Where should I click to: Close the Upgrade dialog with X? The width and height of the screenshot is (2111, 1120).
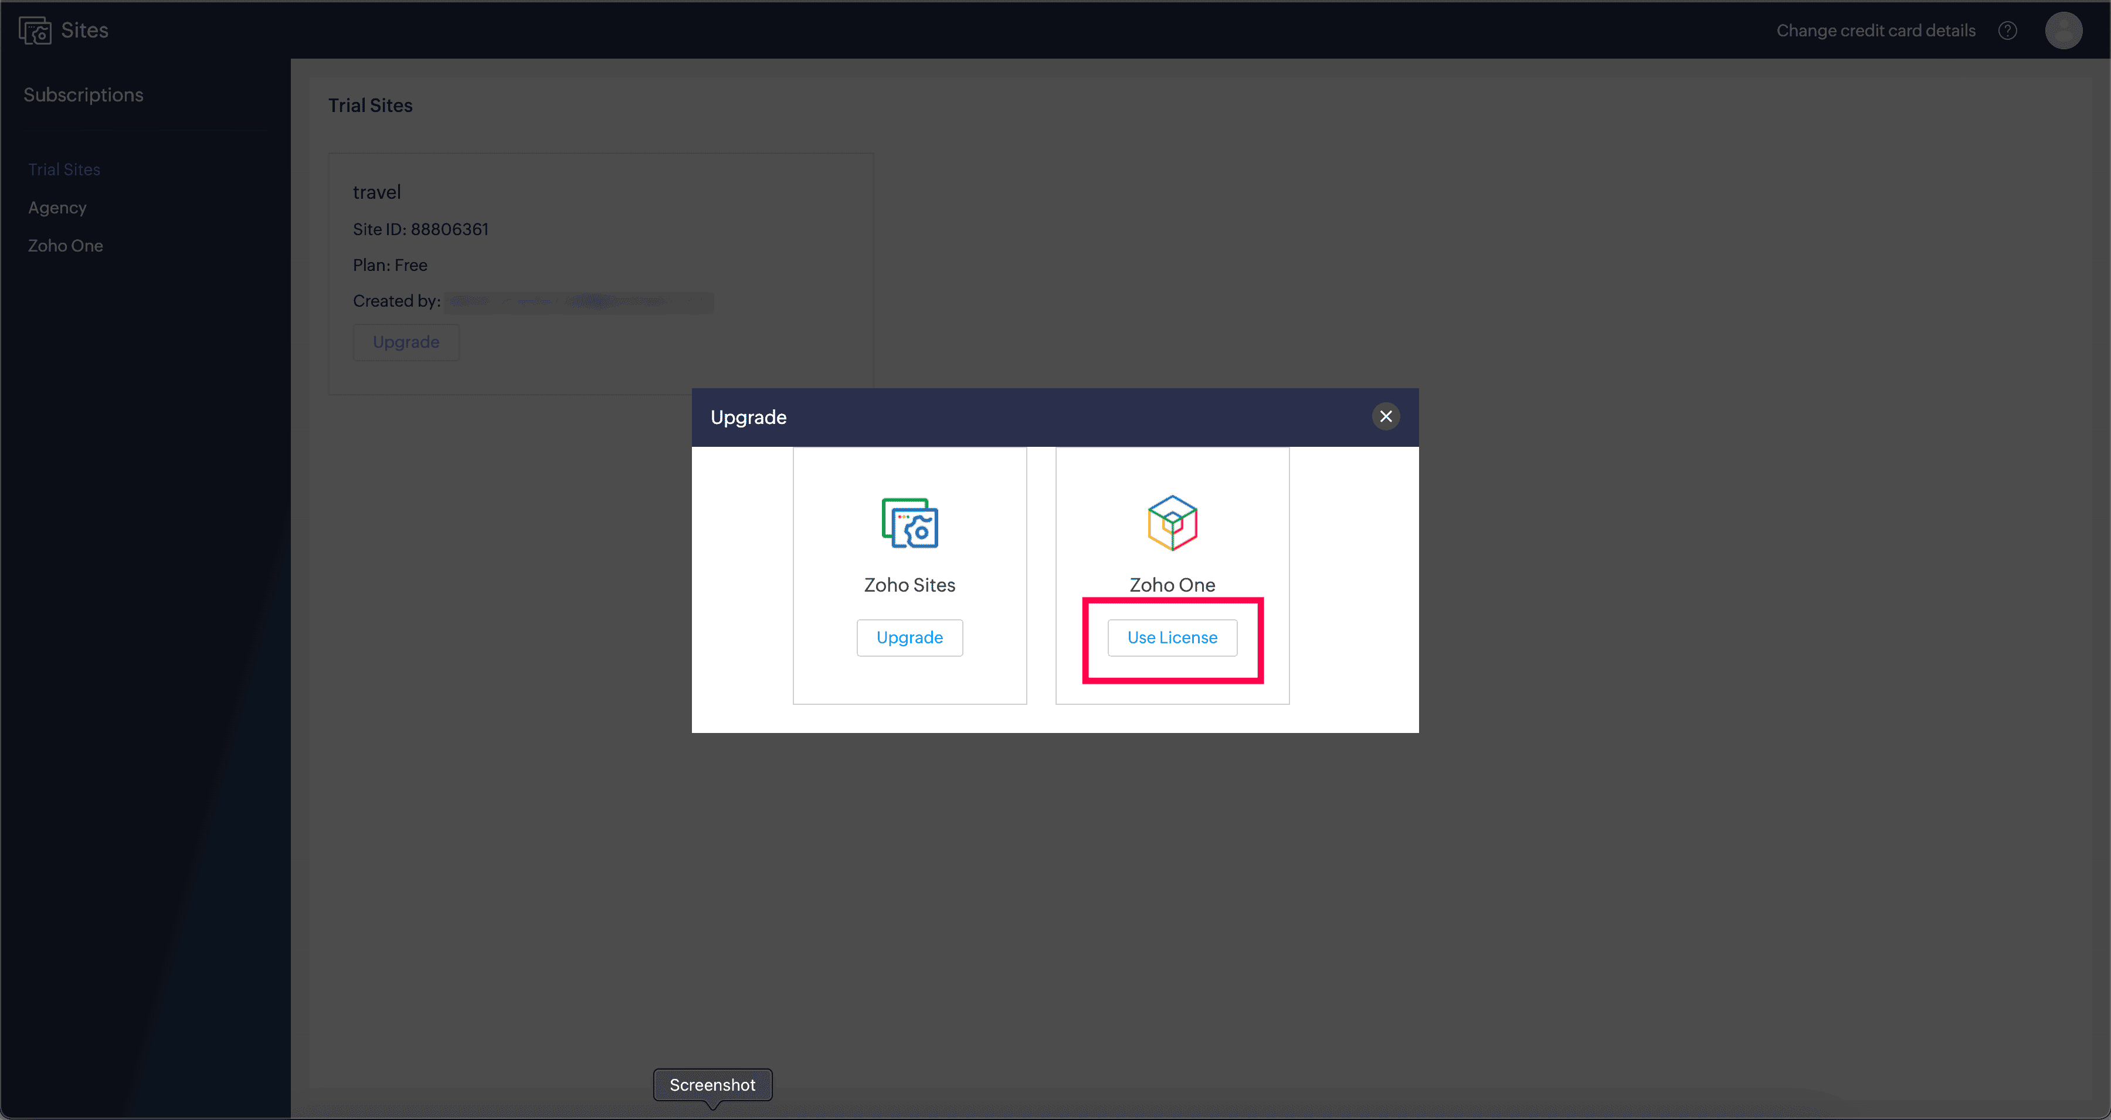tap(1385, 416)
